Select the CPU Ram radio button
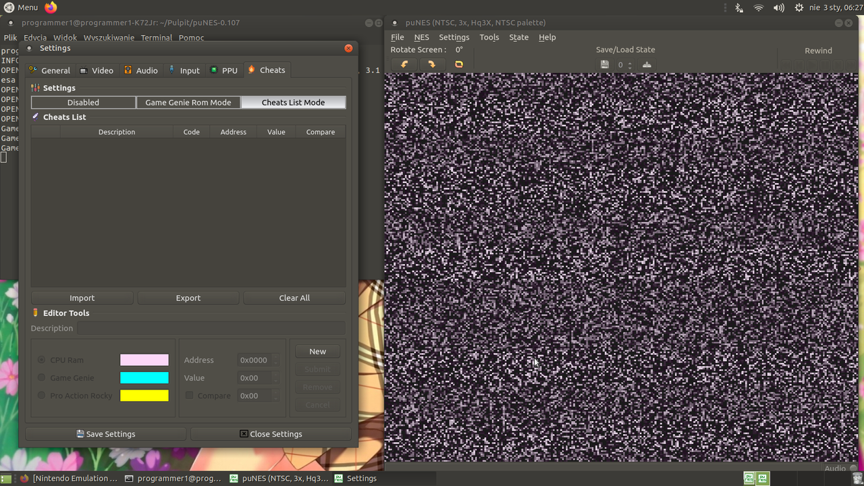The height and width of the screenshot is (486, 864). pos(42,360)
